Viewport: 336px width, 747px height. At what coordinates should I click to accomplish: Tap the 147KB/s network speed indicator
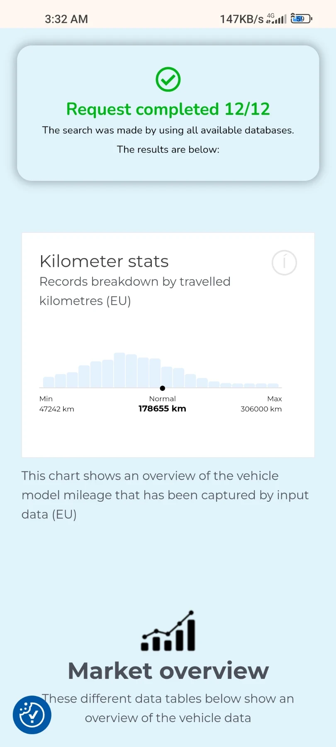point(242,19)
